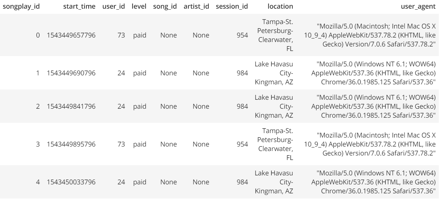Select start_time value 1543449895796
This screenshot has height=202, width=442.
(71, 145)
